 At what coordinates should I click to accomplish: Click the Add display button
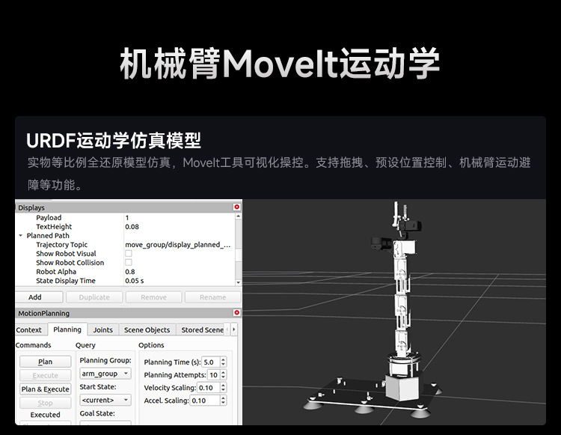(39, 297)
